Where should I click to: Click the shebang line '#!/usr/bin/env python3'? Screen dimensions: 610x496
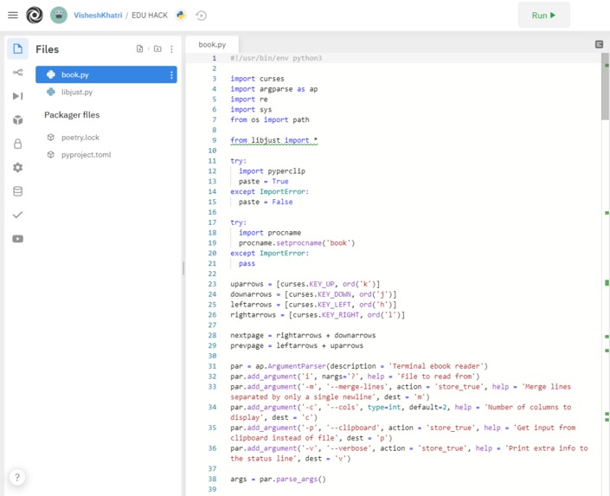pyautogui.click(x=276, y=58)
